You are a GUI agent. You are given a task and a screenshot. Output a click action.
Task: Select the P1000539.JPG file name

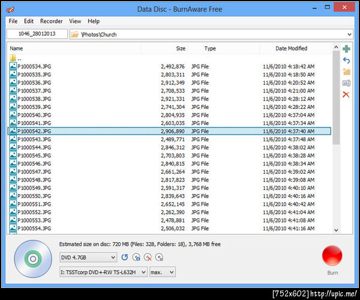click(34, 107)
